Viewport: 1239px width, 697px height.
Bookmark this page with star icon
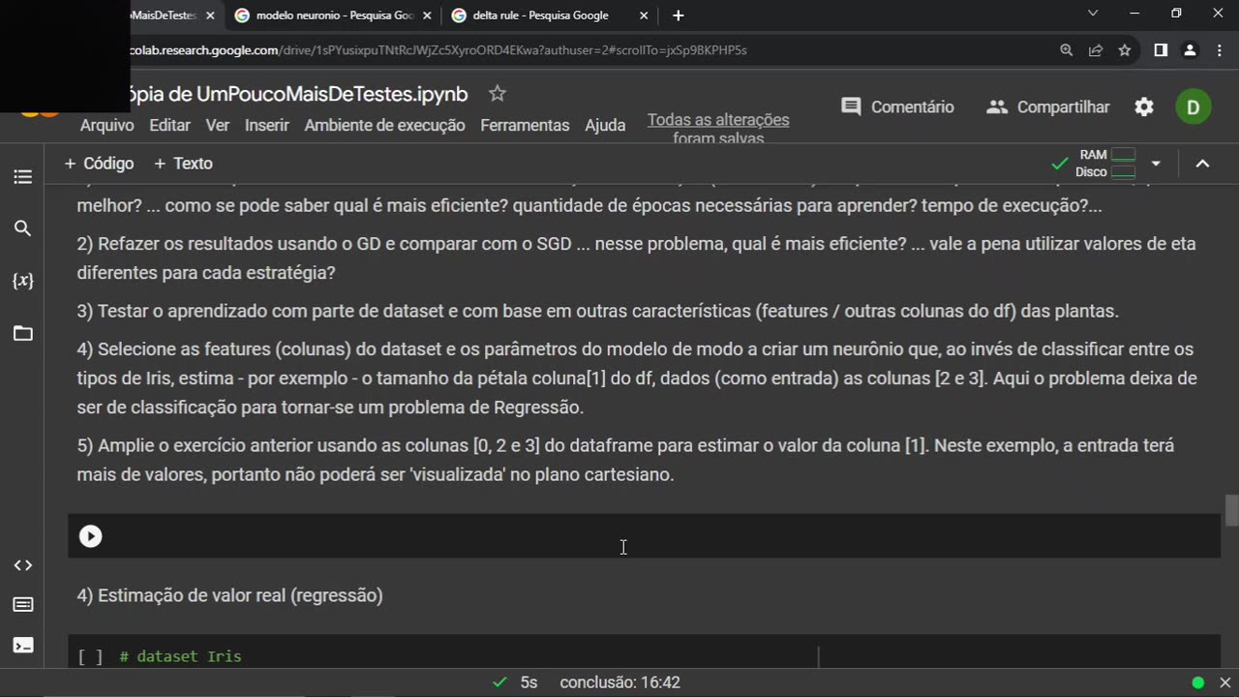1125,50
